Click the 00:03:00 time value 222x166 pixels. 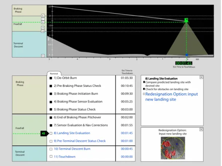pyautogui.click(x=127, y=109)
